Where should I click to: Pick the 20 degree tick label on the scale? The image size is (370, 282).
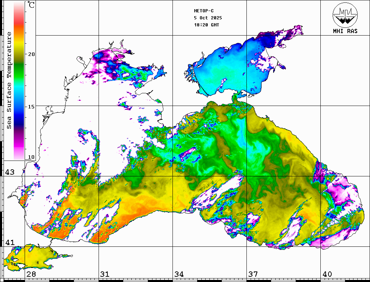tap(32, 54)
